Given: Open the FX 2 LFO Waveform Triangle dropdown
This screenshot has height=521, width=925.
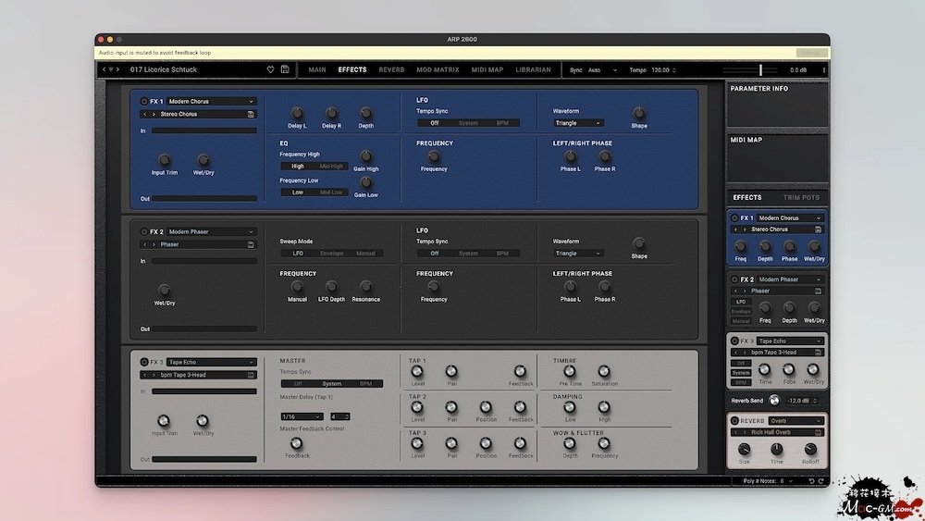Looking at the screenshot, I should click(x=577, y=254).
